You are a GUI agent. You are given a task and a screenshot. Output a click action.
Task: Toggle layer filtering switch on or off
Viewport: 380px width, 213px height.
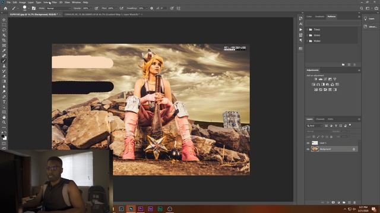click(350, 125)
